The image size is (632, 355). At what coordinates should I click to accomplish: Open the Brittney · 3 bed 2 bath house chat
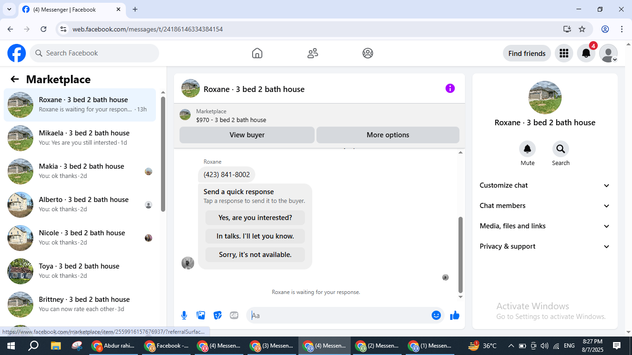coord(80,305)
